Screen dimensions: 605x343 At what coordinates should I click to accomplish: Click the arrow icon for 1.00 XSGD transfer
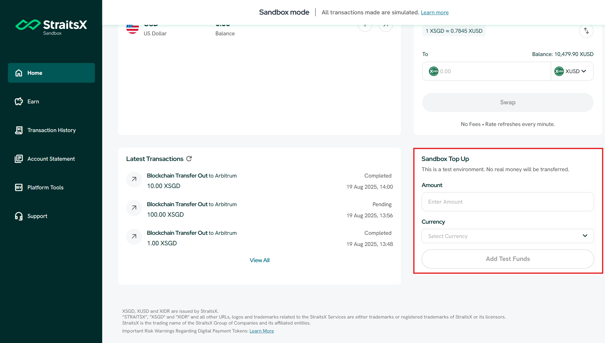pyautogui.click(x=134, y=236)
